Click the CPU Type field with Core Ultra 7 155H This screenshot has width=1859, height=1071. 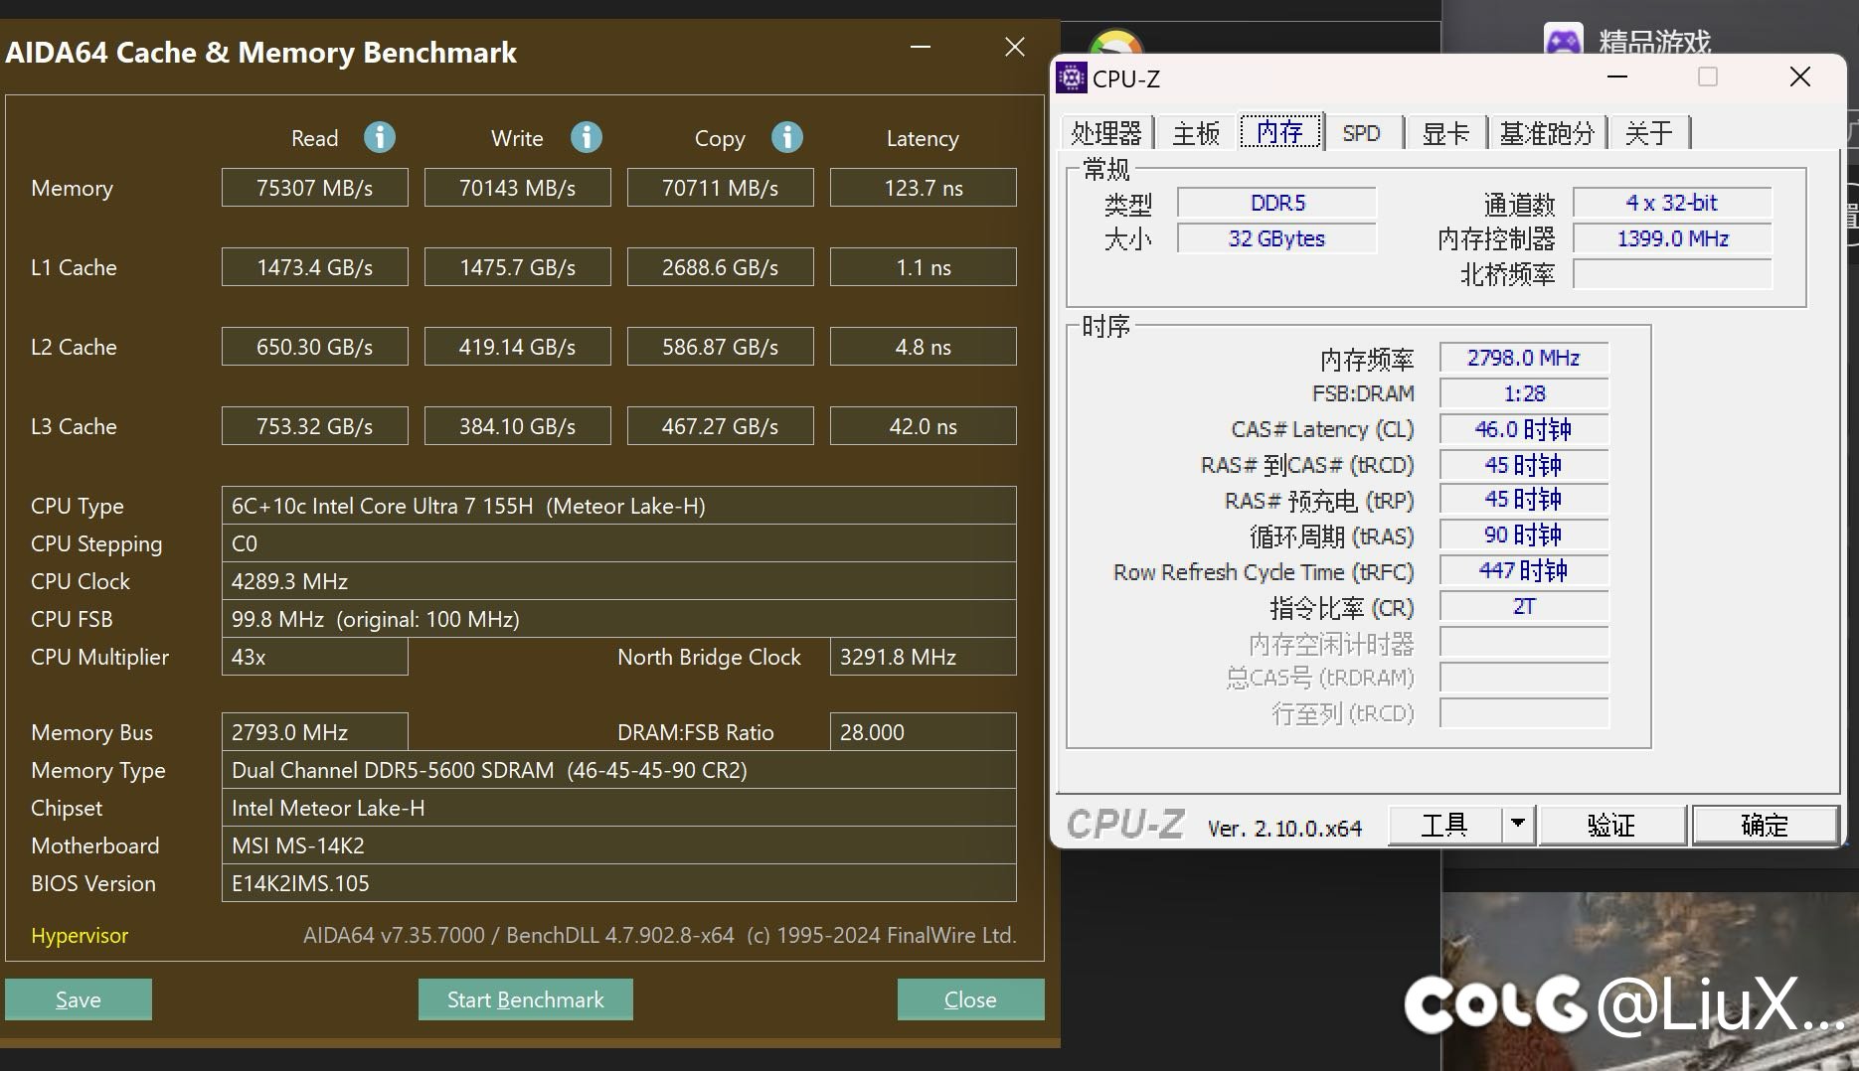619,506
